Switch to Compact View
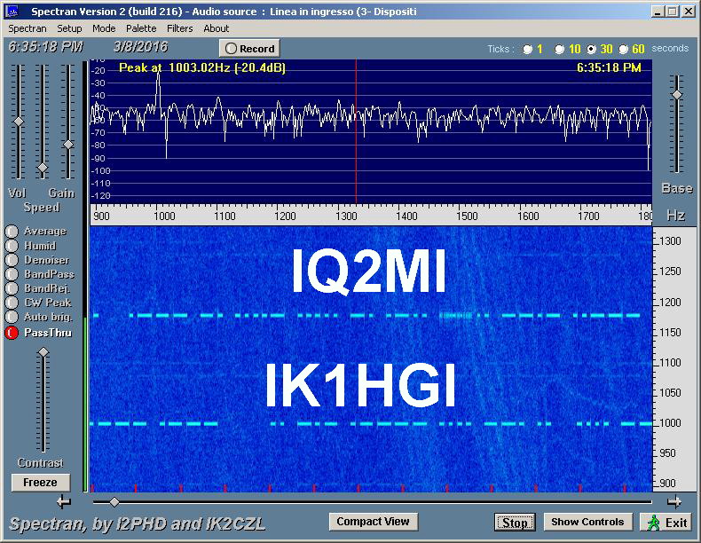Viewport: 701px width, 543px height. [x=373, y=522]
